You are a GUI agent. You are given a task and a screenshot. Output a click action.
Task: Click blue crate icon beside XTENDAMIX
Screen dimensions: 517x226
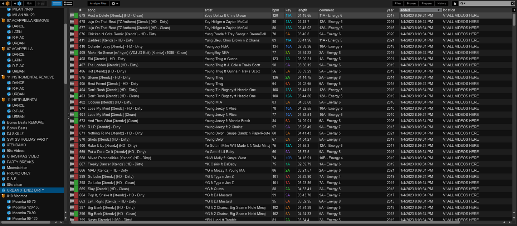pos(4,145)
